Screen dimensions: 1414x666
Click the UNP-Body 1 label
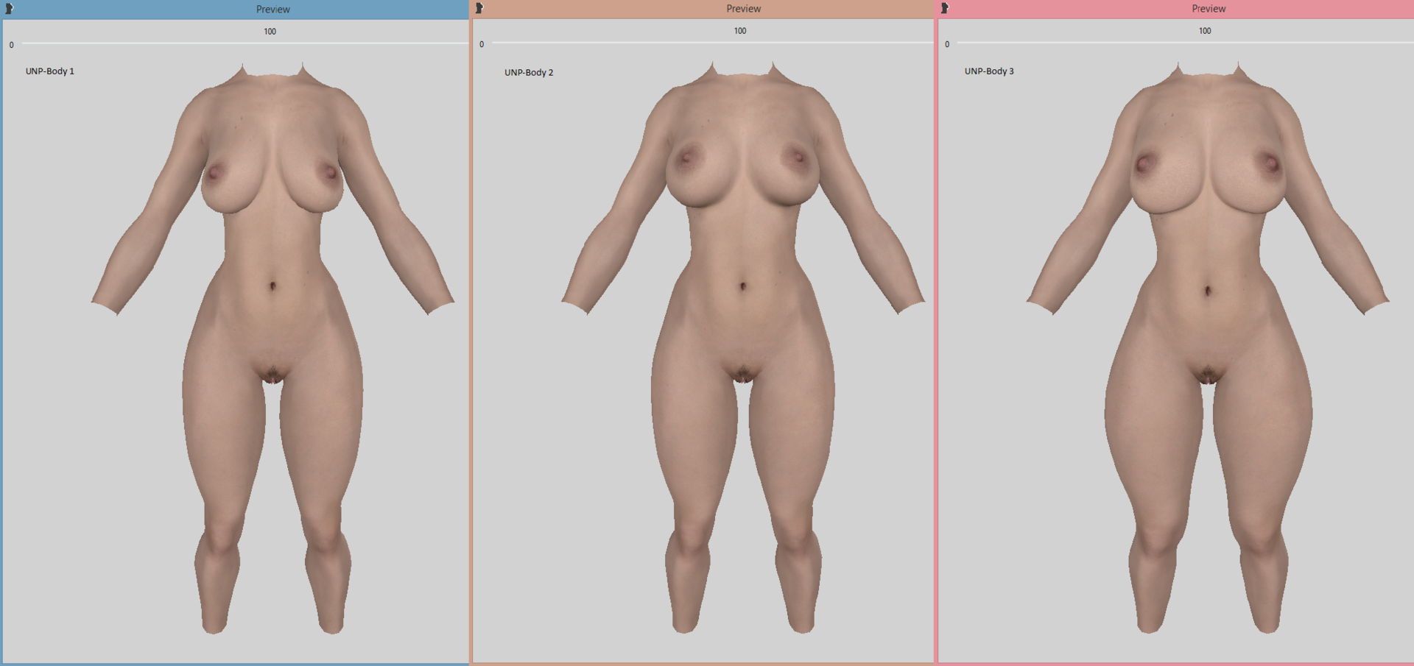[50, 71]
